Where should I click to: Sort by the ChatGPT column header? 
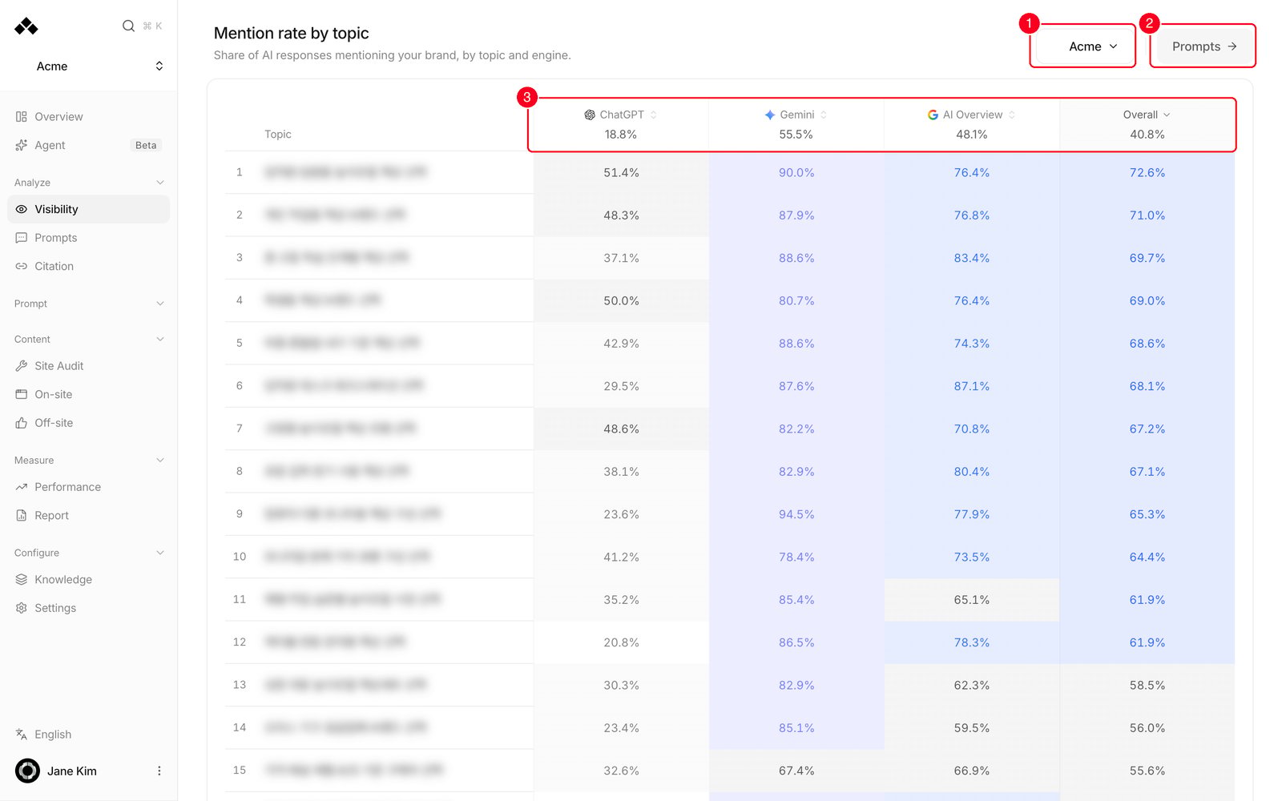621,115
